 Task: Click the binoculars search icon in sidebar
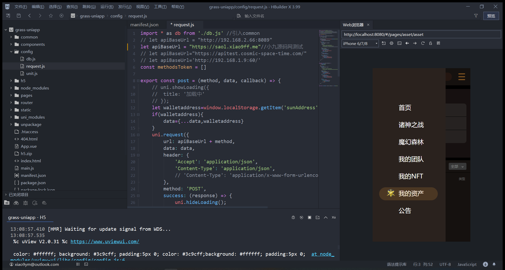tap(16, 203)
